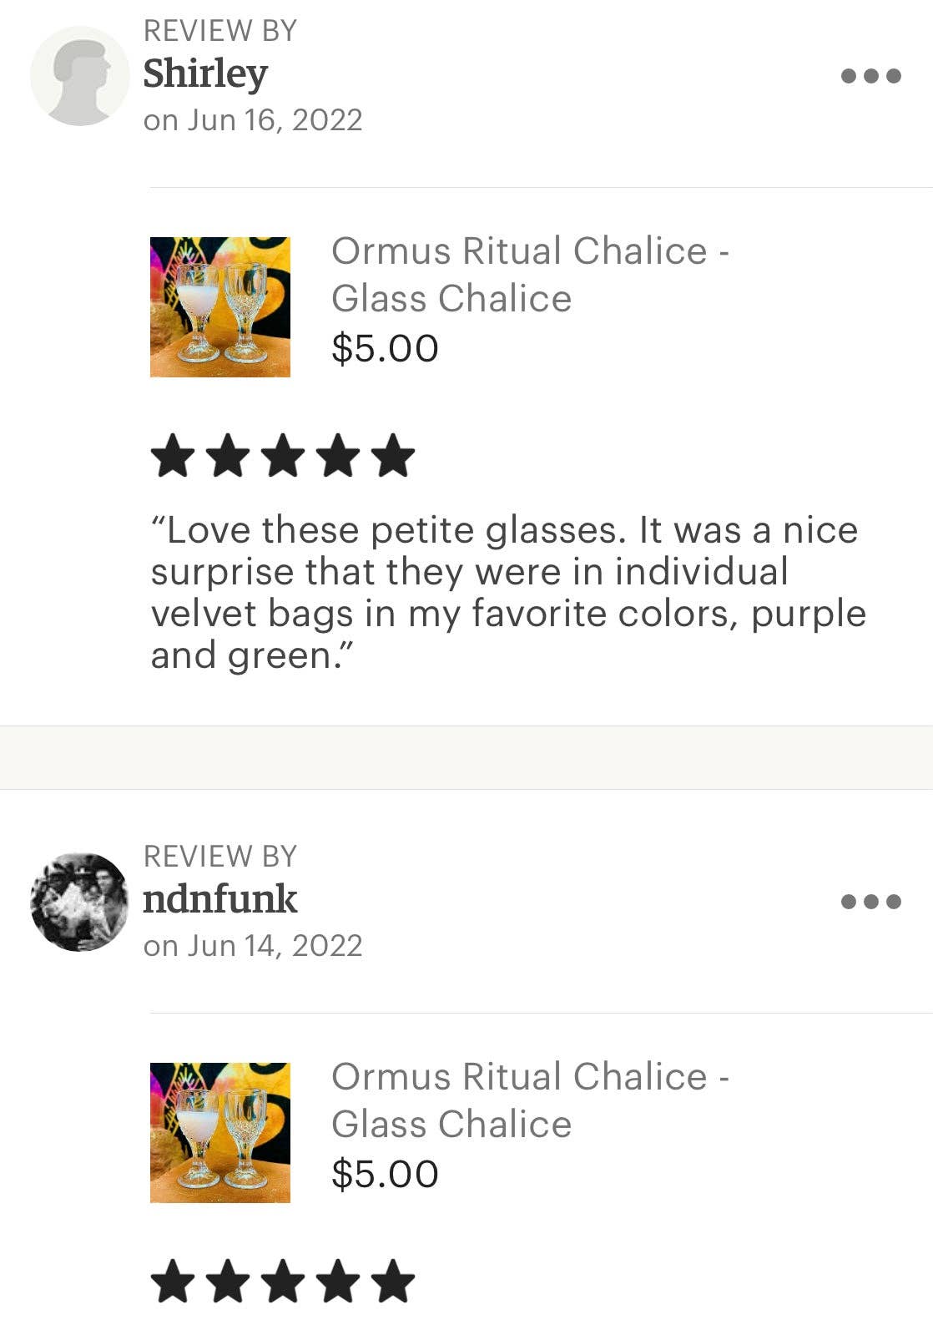This screenshot has height=1330, width=933.
Task: Click the fifth star of Shirley's rating
Action: tap(389, 453)
